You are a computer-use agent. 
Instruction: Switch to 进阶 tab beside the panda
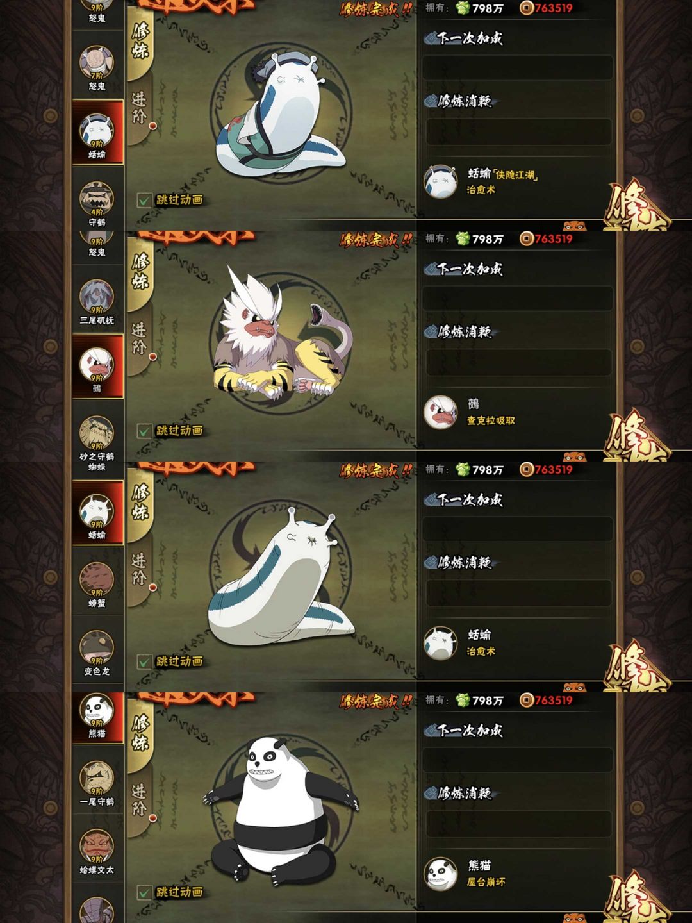(140, 801)
